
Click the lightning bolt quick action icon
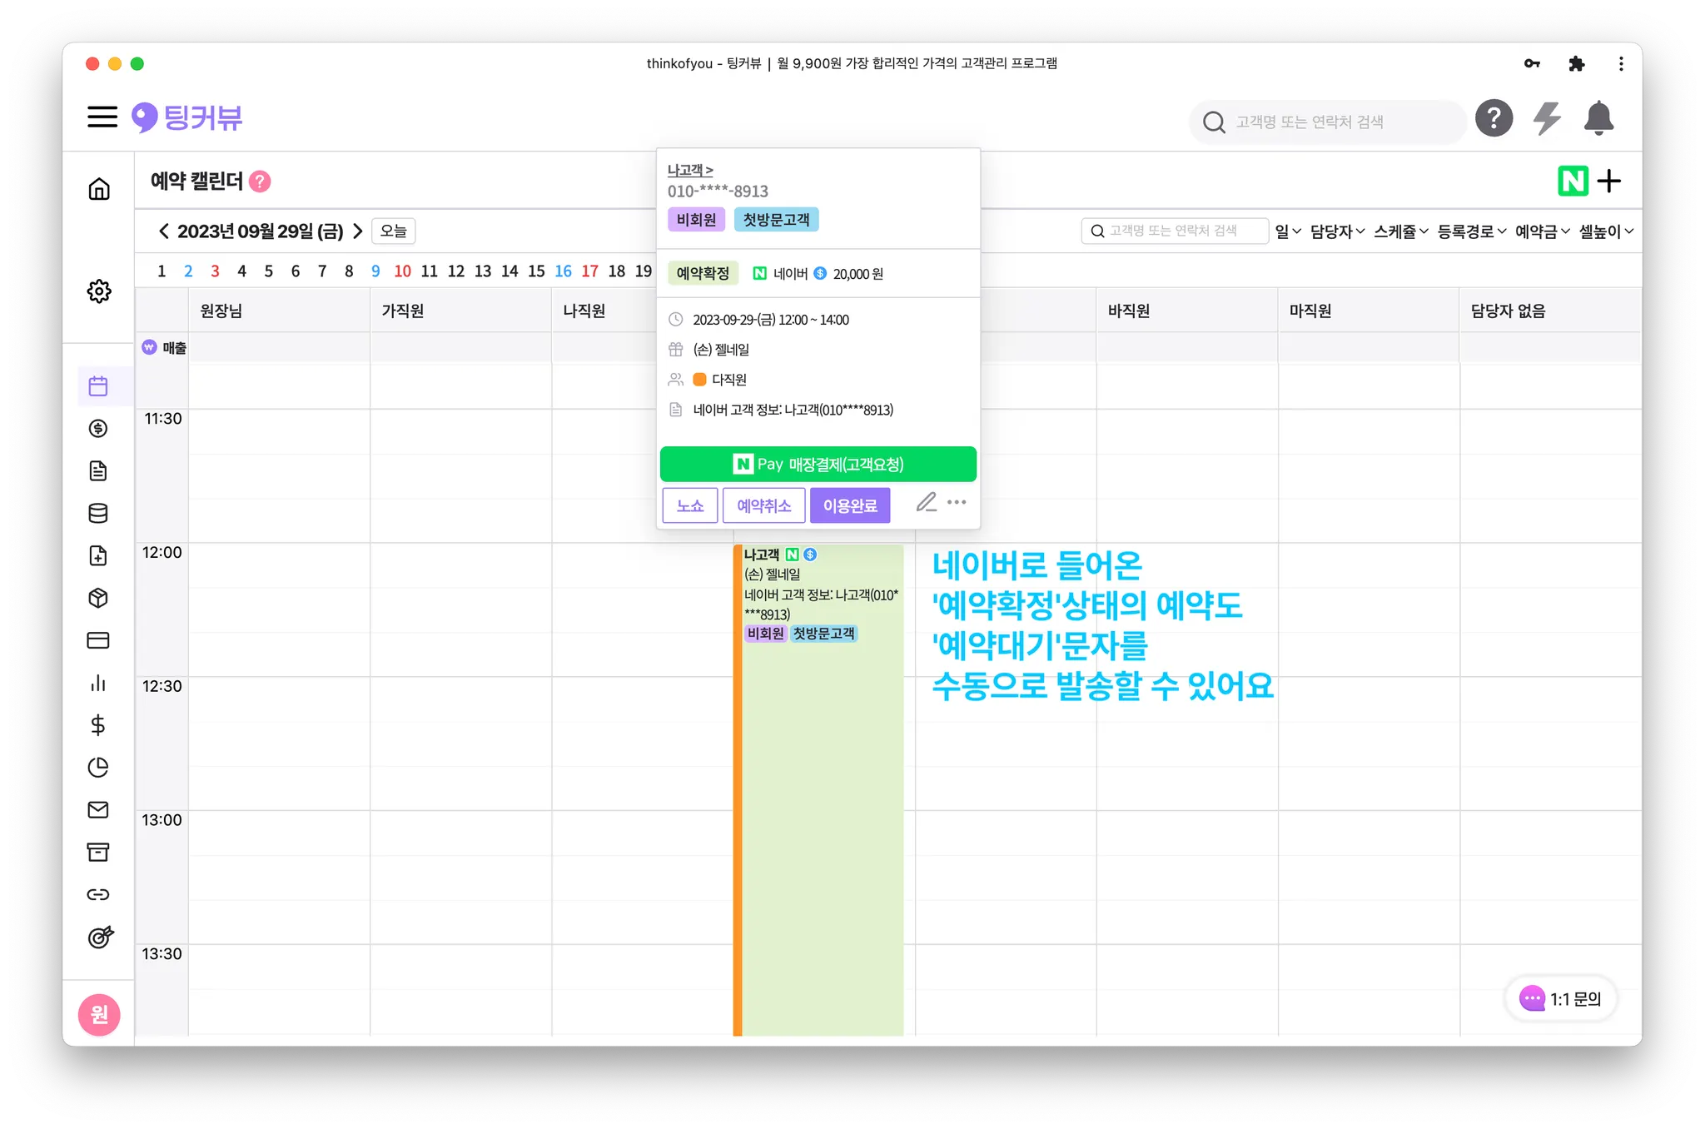[x=1546, y=118]
